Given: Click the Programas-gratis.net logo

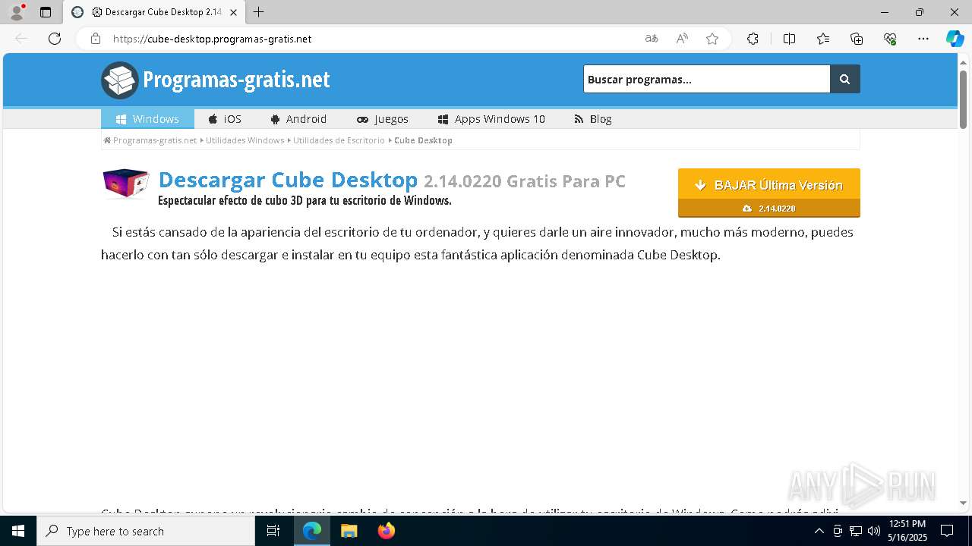Looking at the screenshot, I should tap(216, 80).
